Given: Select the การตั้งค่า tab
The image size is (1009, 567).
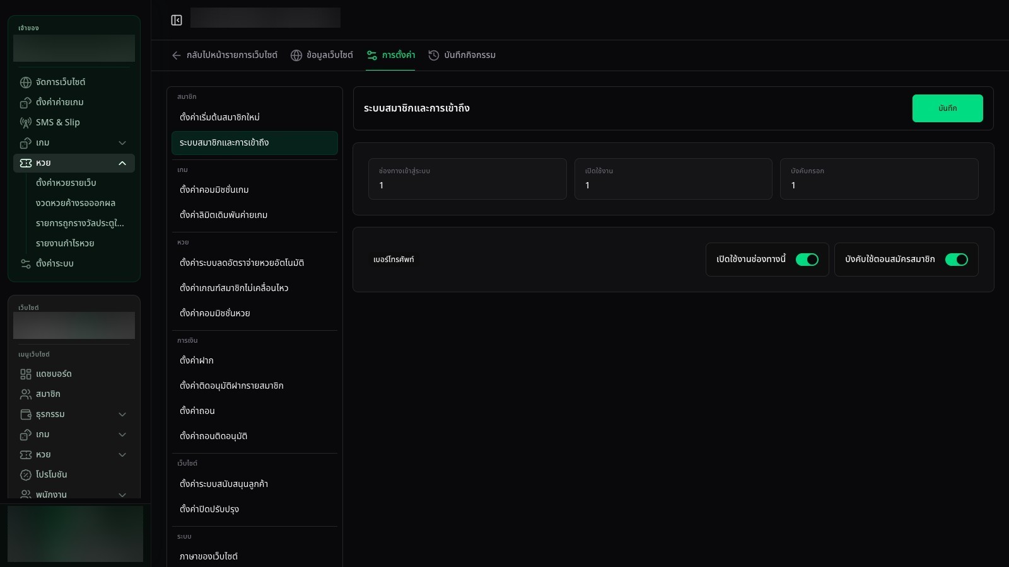Looking at the screenshot, I should tap(390, 55).
